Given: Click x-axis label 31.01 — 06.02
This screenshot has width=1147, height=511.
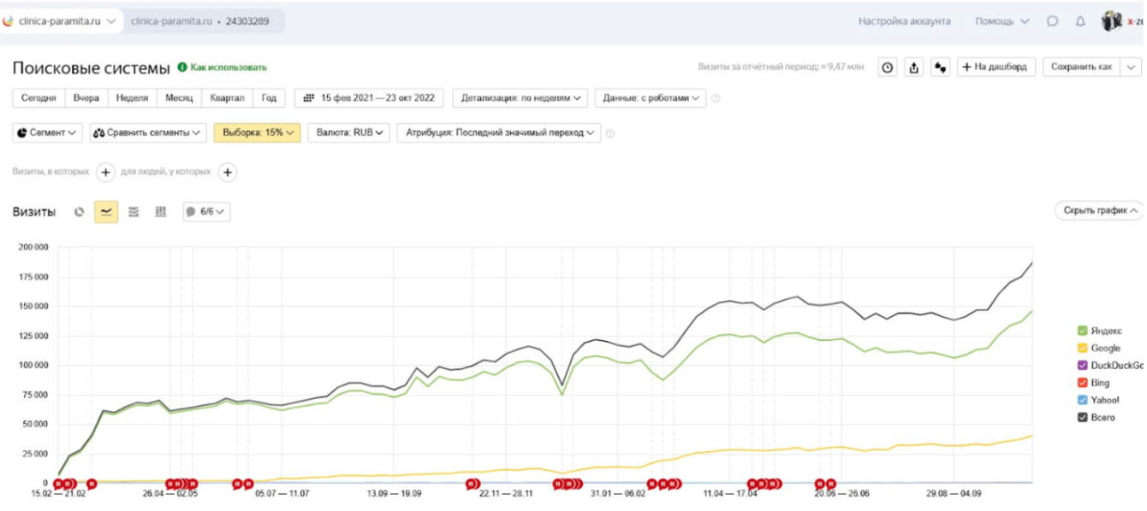Looking at the screenshot, I should [618, 494].
